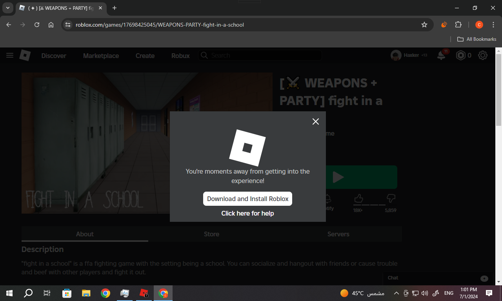Open the Chrome profile avatar
This screenshot has width=502, height=301.
[x=479, y=25]
